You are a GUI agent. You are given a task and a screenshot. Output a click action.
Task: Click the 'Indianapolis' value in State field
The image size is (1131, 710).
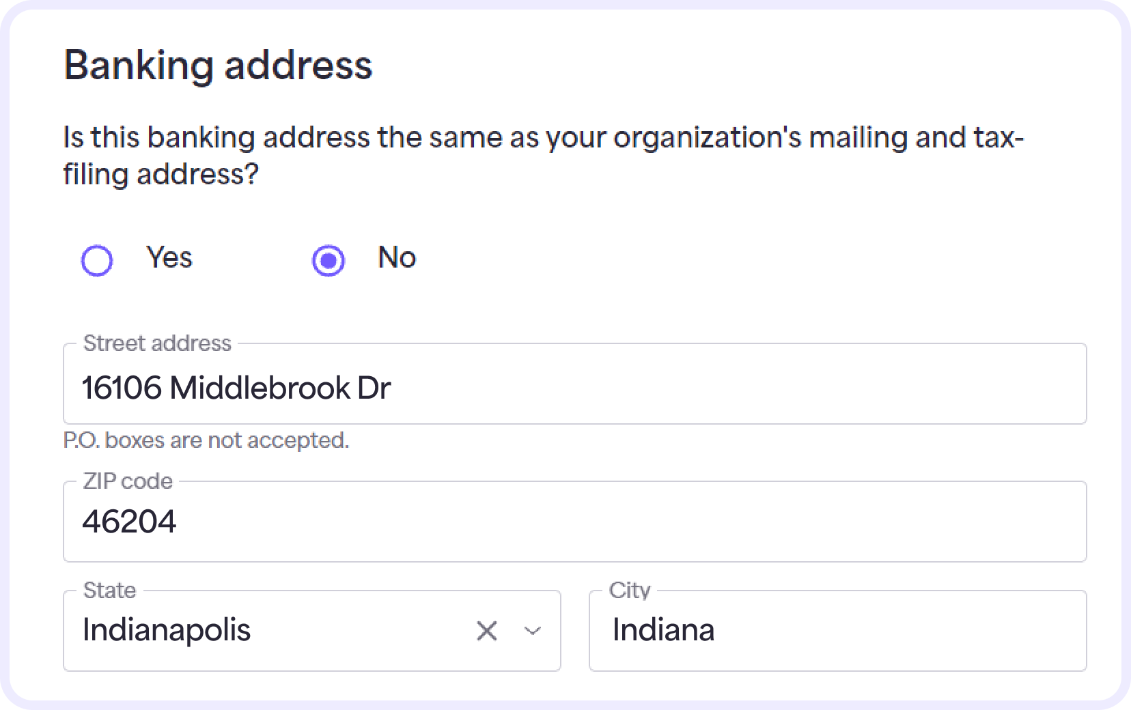pos(167,629)
